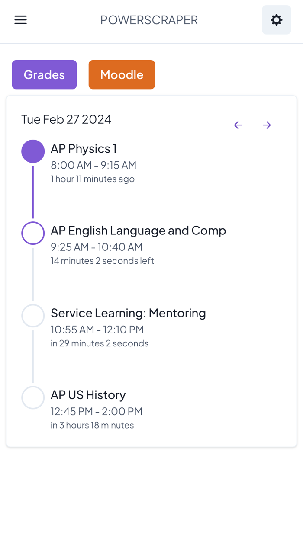The height and width of the screenshot is (538, 303).
Task: Click the AP English timeline circle
Action: (x=33, y=233)
